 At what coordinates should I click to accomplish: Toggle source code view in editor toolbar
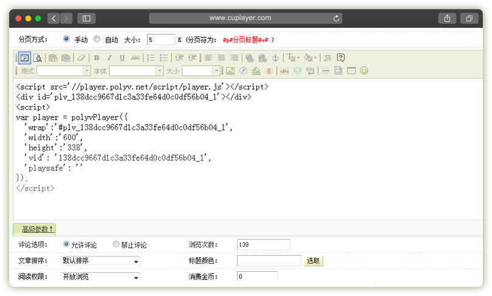click(x=24, y=58)
